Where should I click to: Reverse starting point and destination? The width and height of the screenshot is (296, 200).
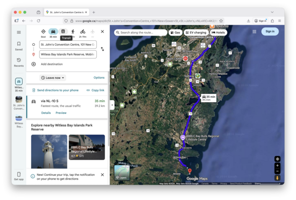102,49
